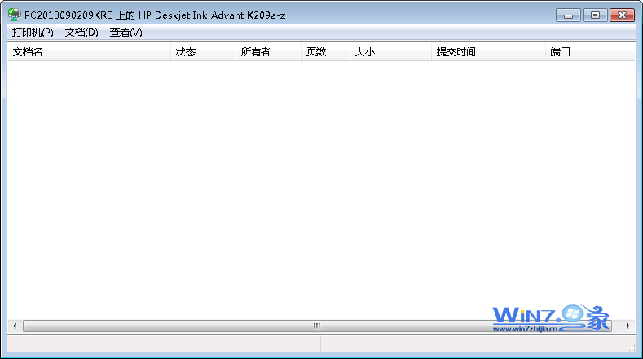
Task: Open the 打印机(P) menu
Action: pyautogui.click(x=33, y=33)
